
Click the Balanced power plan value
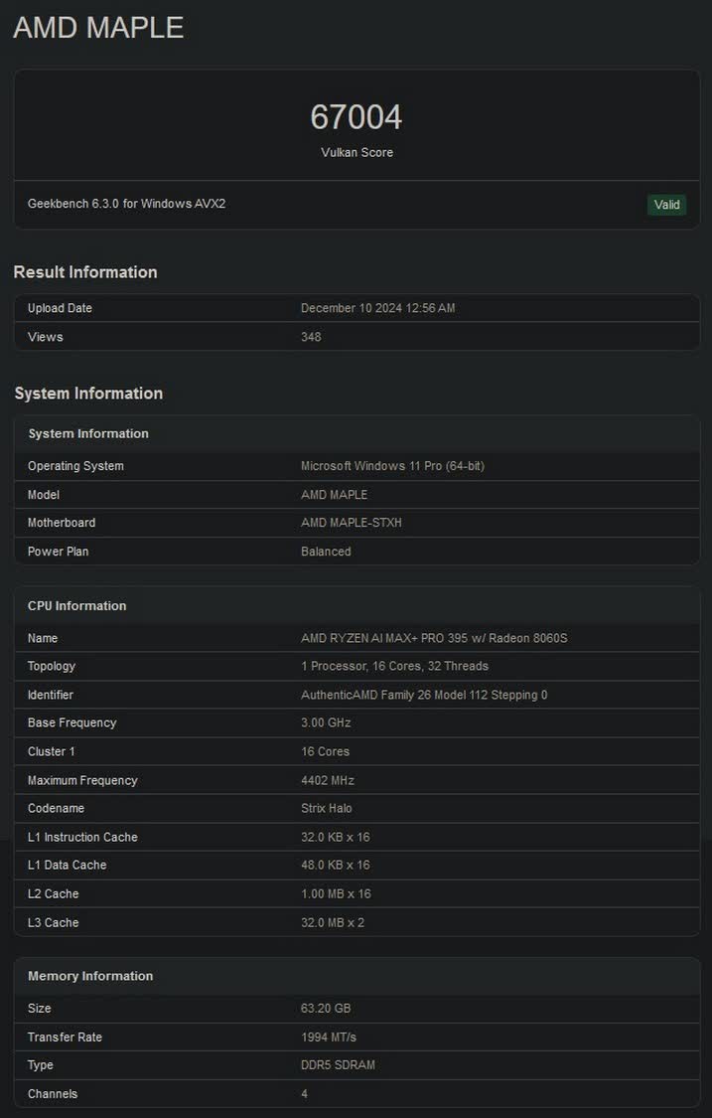pos(326,552)
